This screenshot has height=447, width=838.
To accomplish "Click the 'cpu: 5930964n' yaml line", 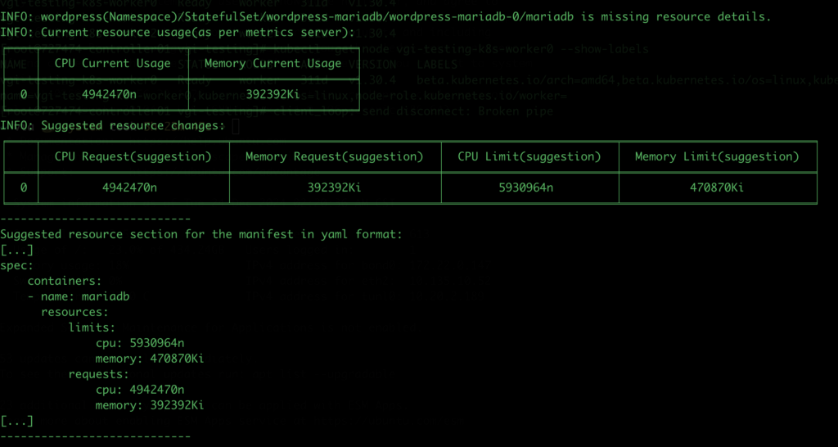I will [140, 343].
